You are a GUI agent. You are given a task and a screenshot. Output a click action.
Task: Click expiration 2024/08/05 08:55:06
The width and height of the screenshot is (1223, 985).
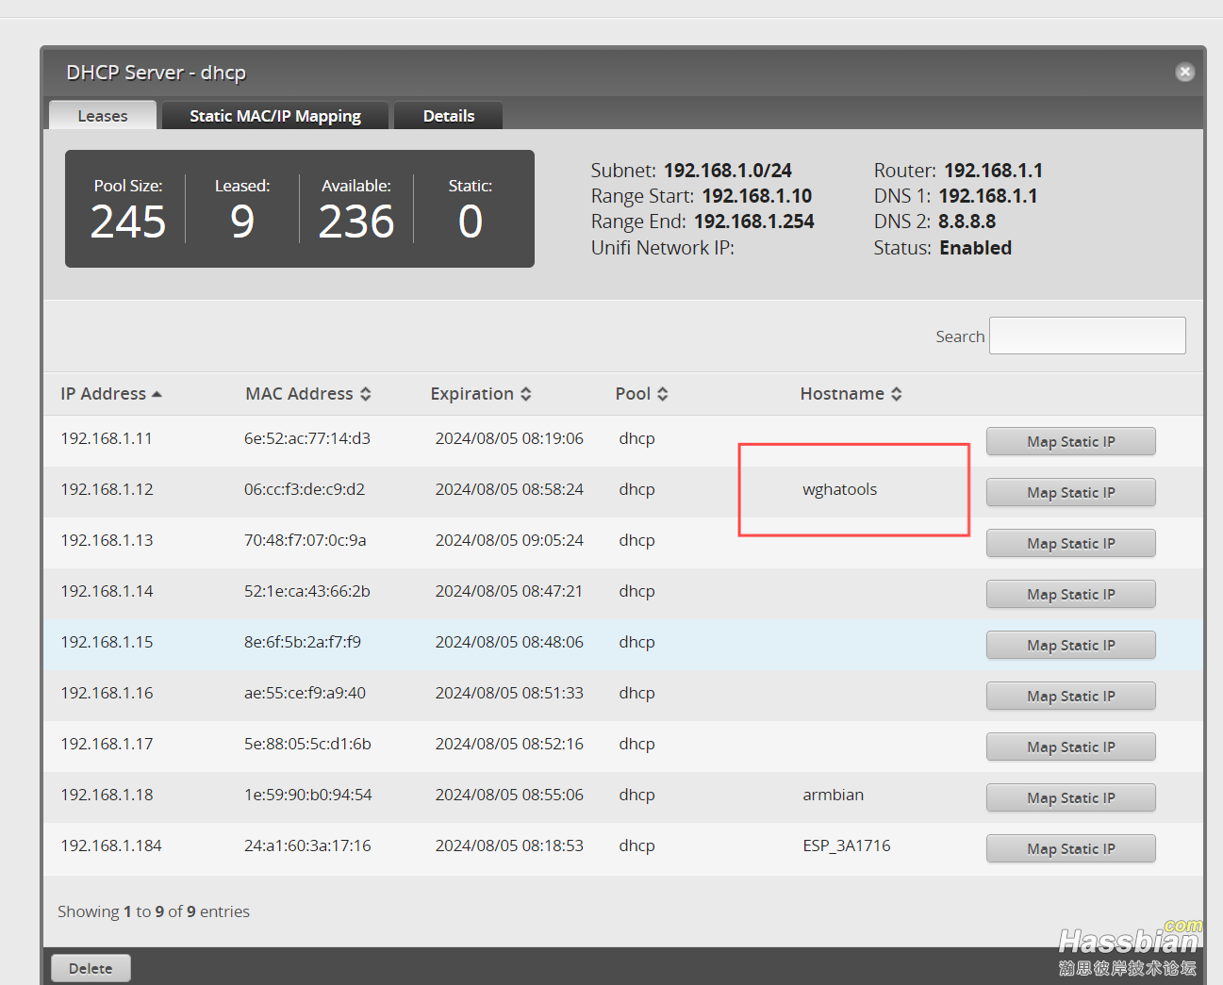click(x=509, y=795)
